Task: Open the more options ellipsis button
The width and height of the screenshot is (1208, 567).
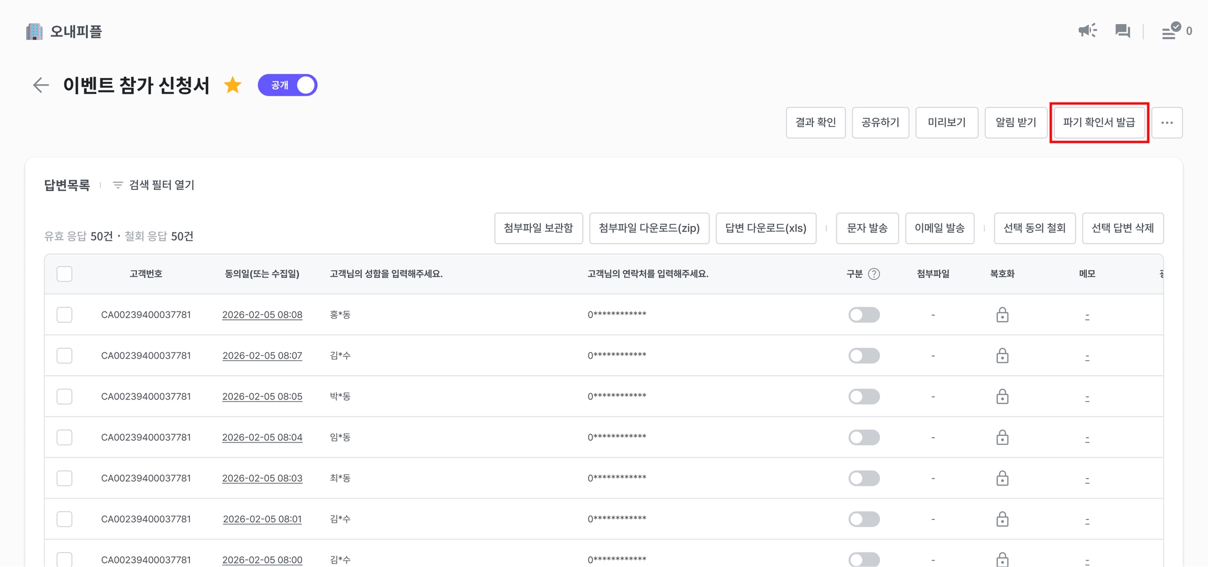Action: [x=1167, y=123]
